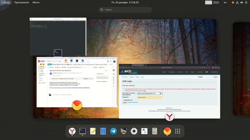Open the English language dropdown in AUR page

pos(205,77)
